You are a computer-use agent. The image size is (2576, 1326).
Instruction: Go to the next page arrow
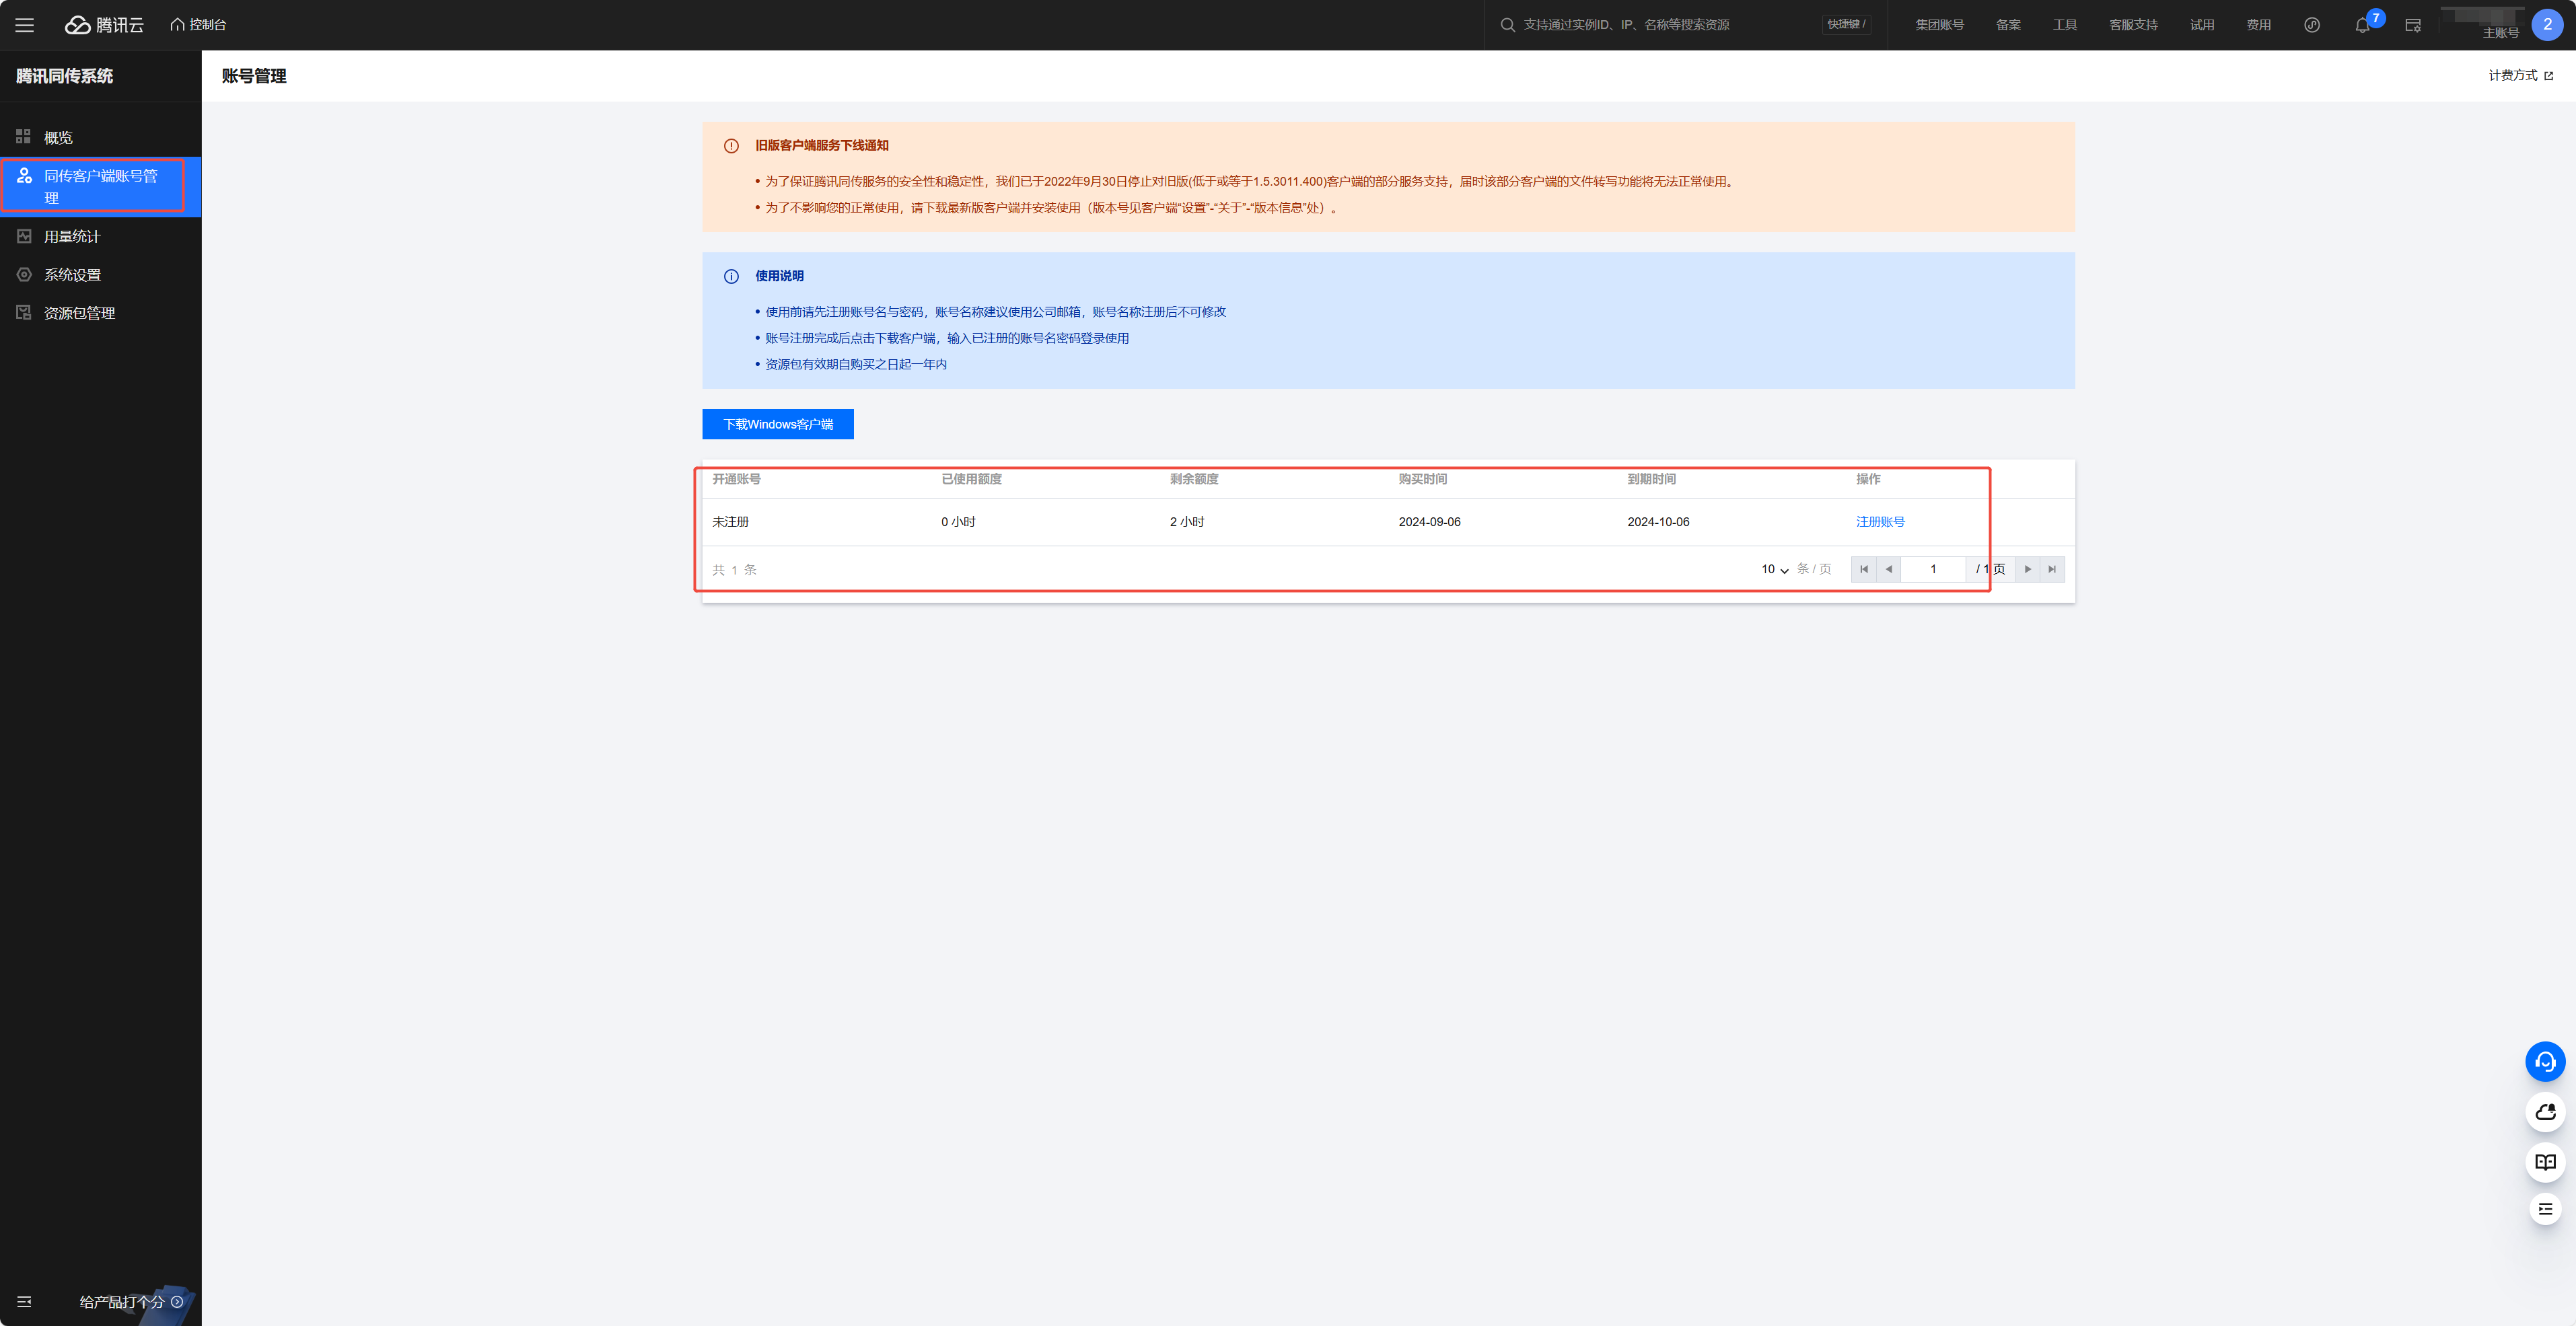2027,569
